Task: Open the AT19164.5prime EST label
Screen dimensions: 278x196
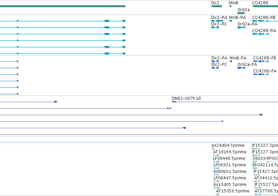Action: 230,152
